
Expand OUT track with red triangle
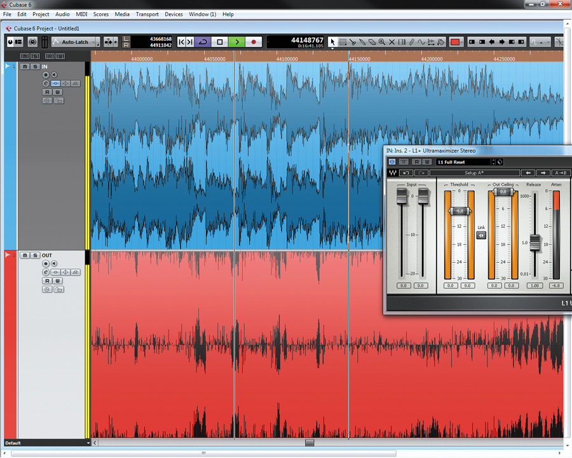pyautogui.click(x=8, y=255)
